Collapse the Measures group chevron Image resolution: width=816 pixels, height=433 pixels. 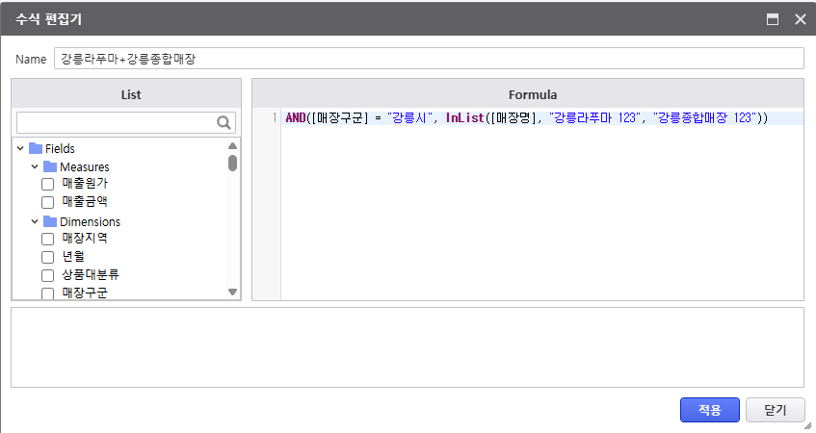point(35,166)
